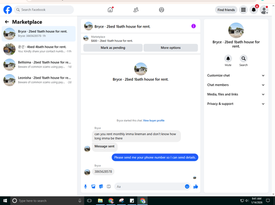Open File Explorer from the taskbar
The width and height of the screenshot is (275, 205).
100,201
